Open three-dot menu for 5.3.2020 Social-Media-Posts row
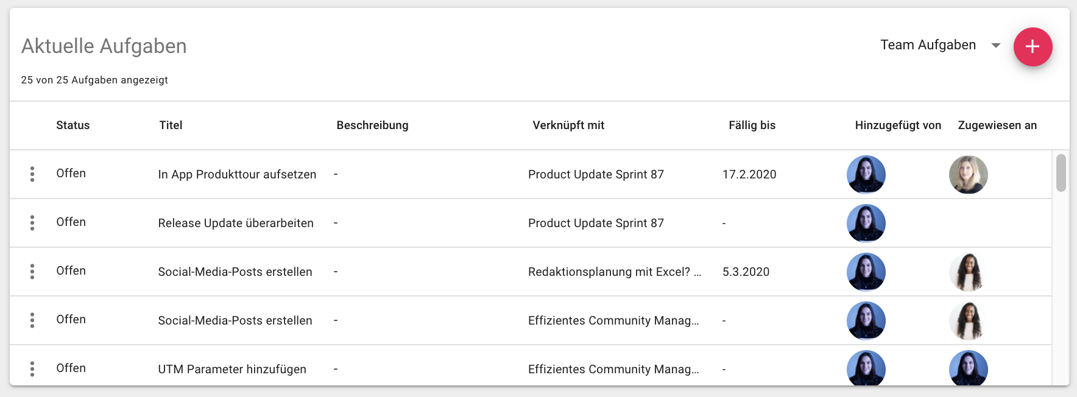This screenshot has width=1077, height=397. [x=32, y=272]
